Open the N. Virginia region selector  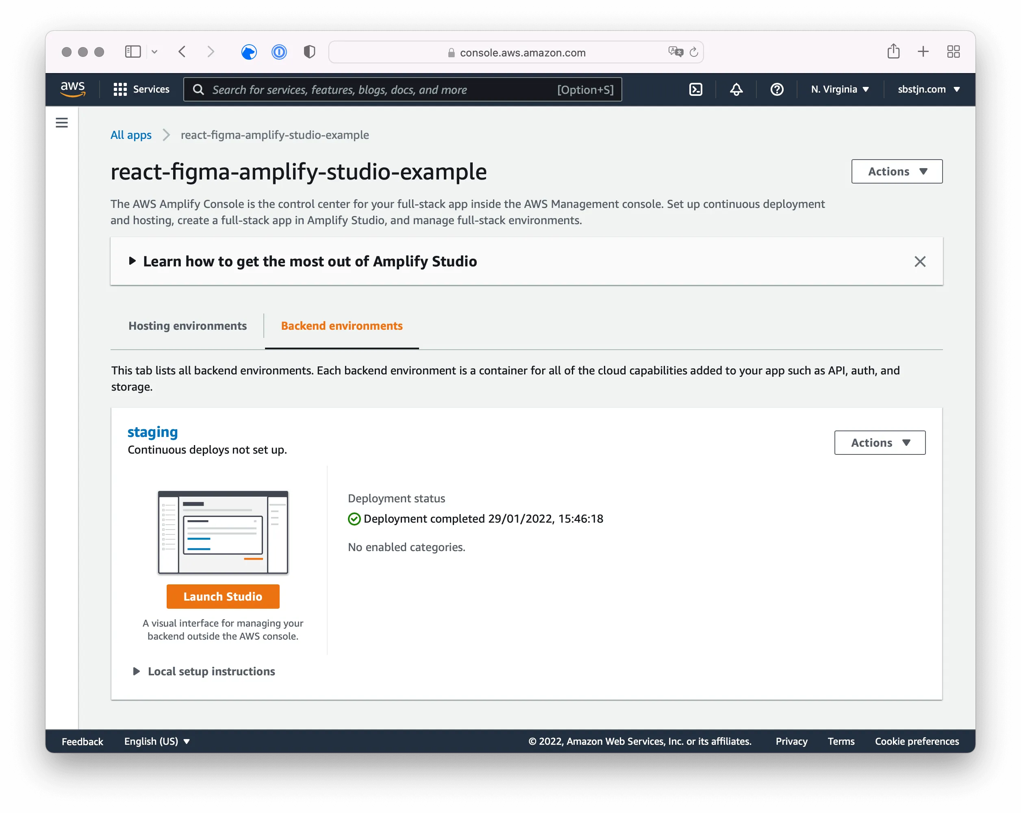[839, 89]
